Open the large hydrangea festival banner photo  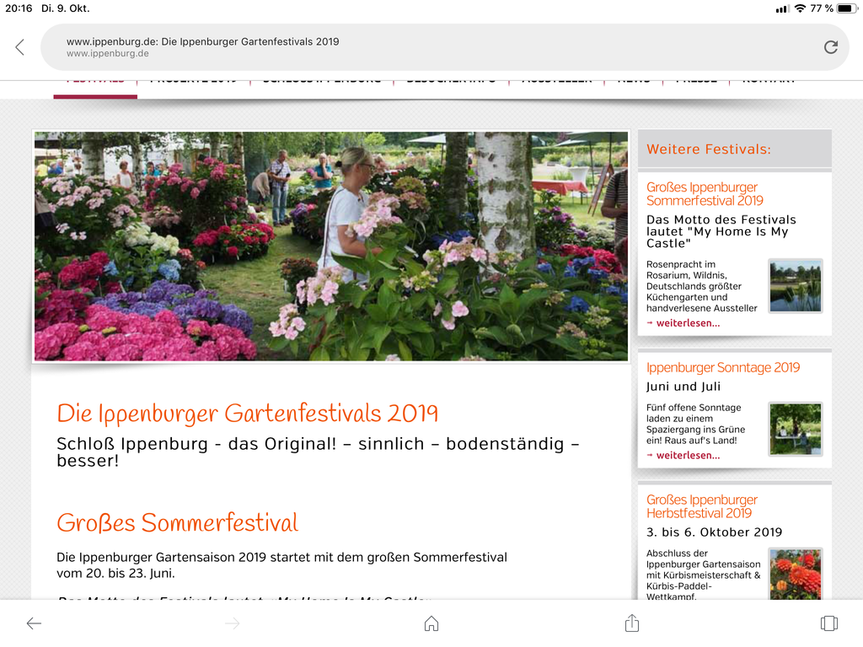[330, 246]
